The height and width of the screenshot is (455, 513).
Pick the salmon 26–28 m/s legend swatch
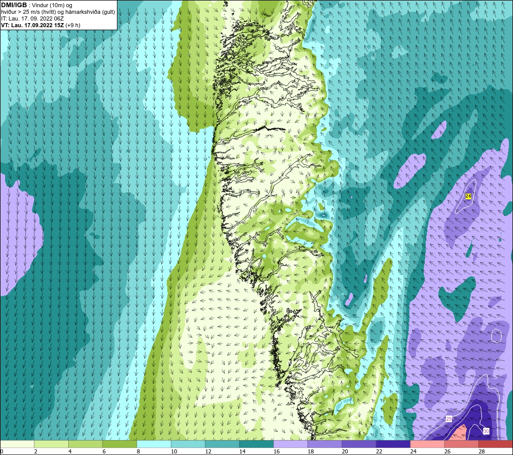pos(462,444)
